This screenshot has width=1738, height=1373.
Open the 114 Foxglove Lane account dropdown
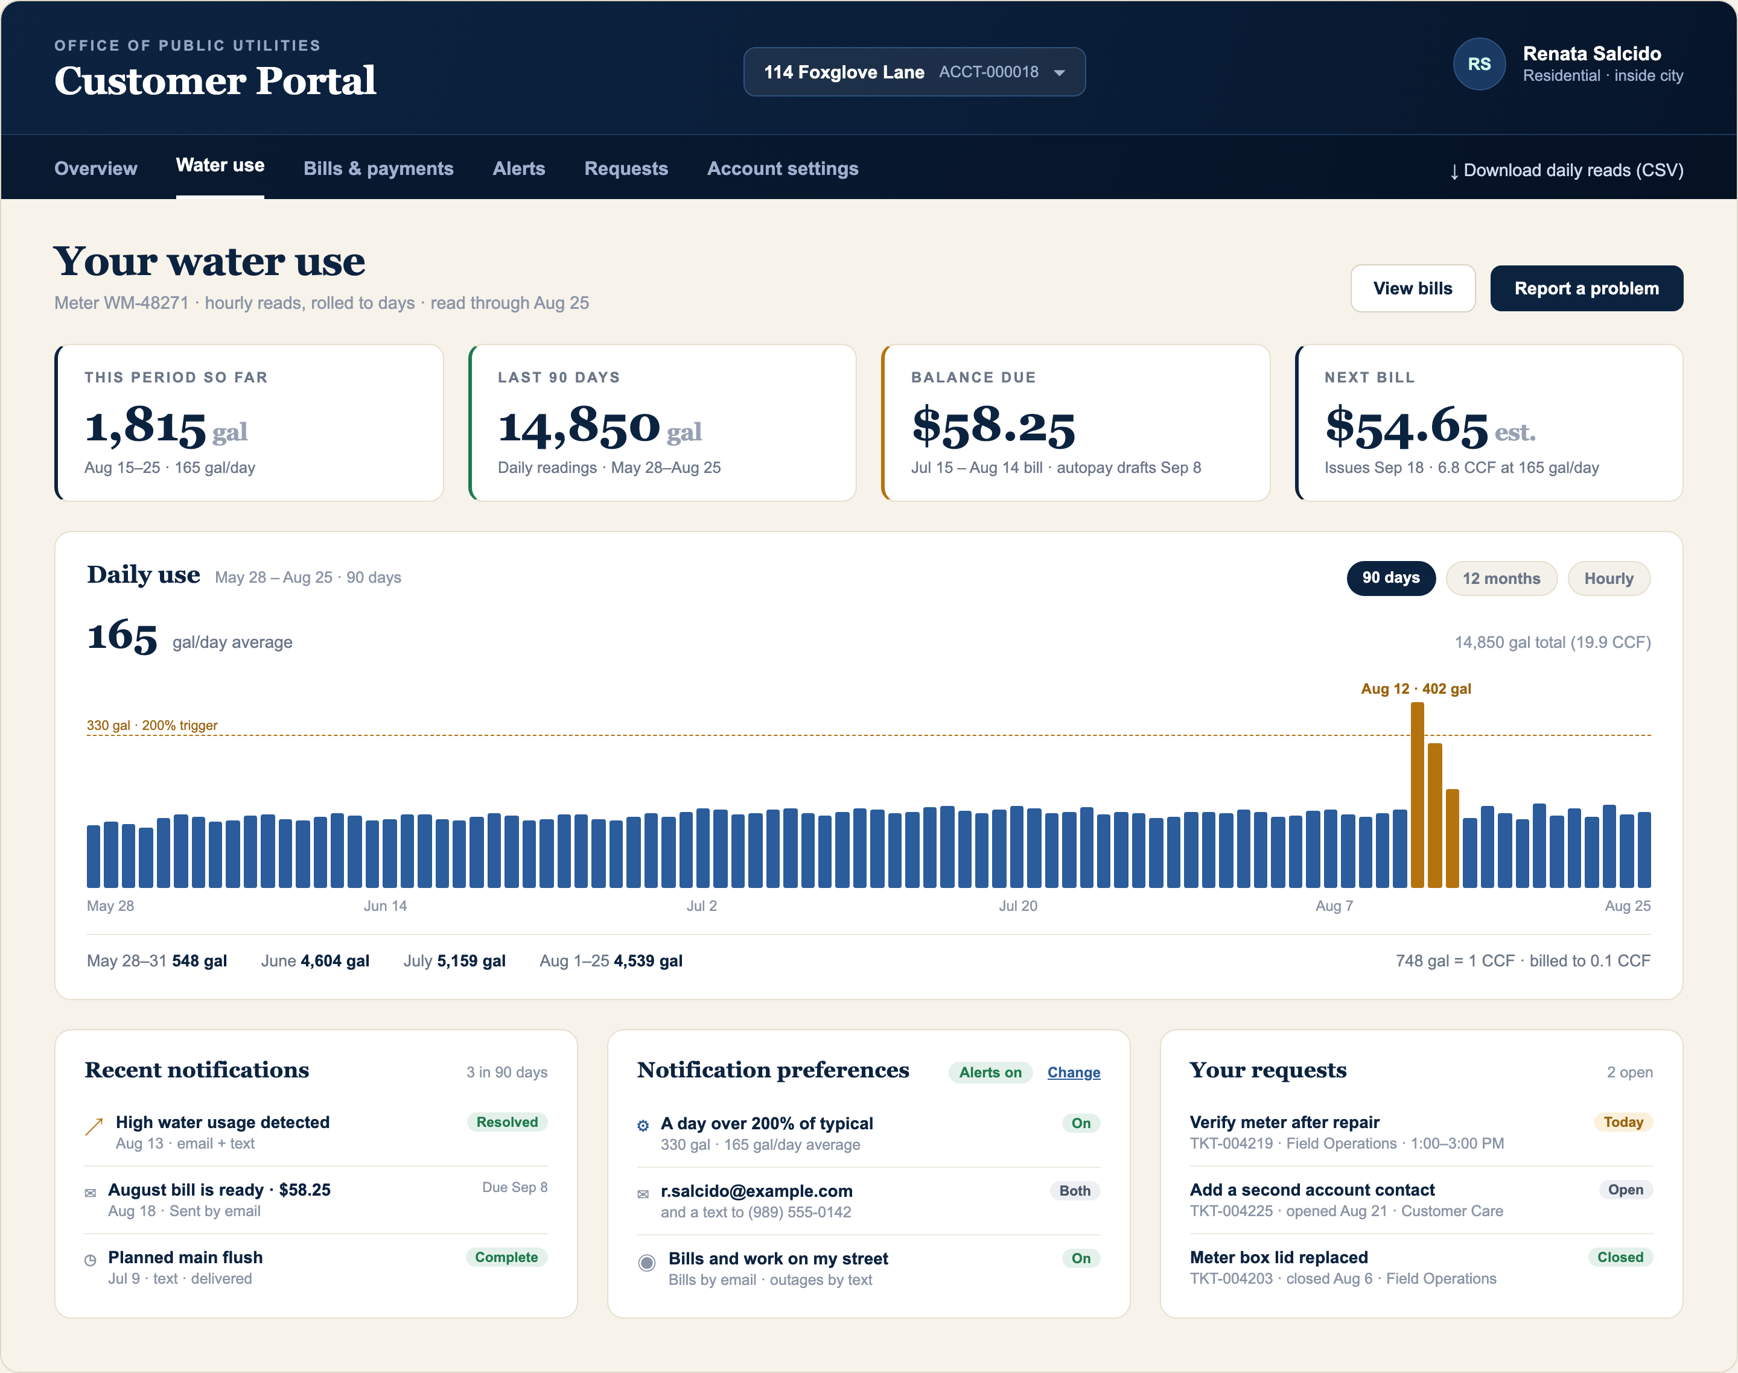[914, 72]
